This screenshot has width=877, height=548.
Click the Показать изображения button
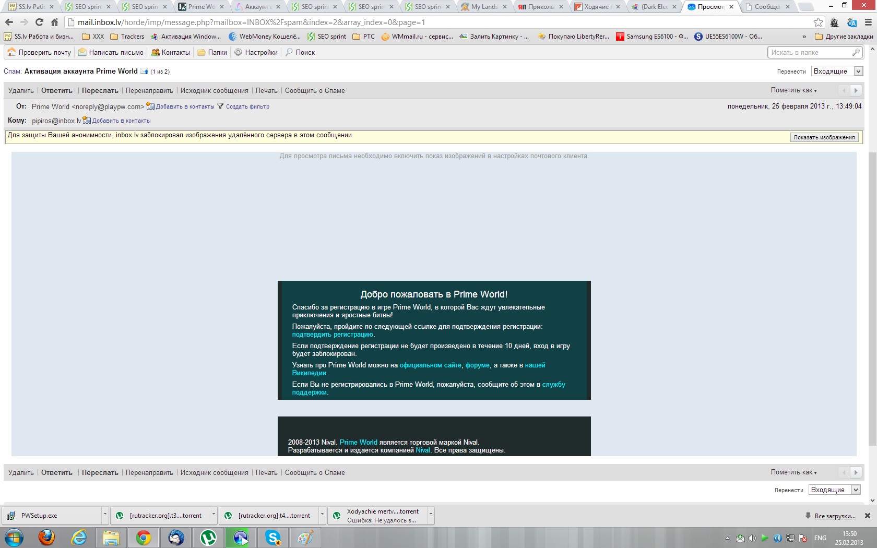824,137
